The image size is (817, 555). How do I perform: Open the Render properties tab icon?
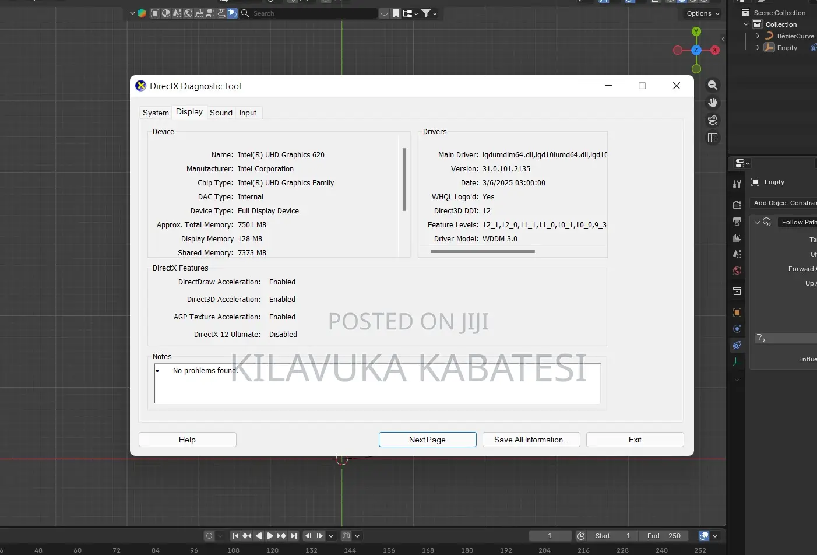[737, 205]
